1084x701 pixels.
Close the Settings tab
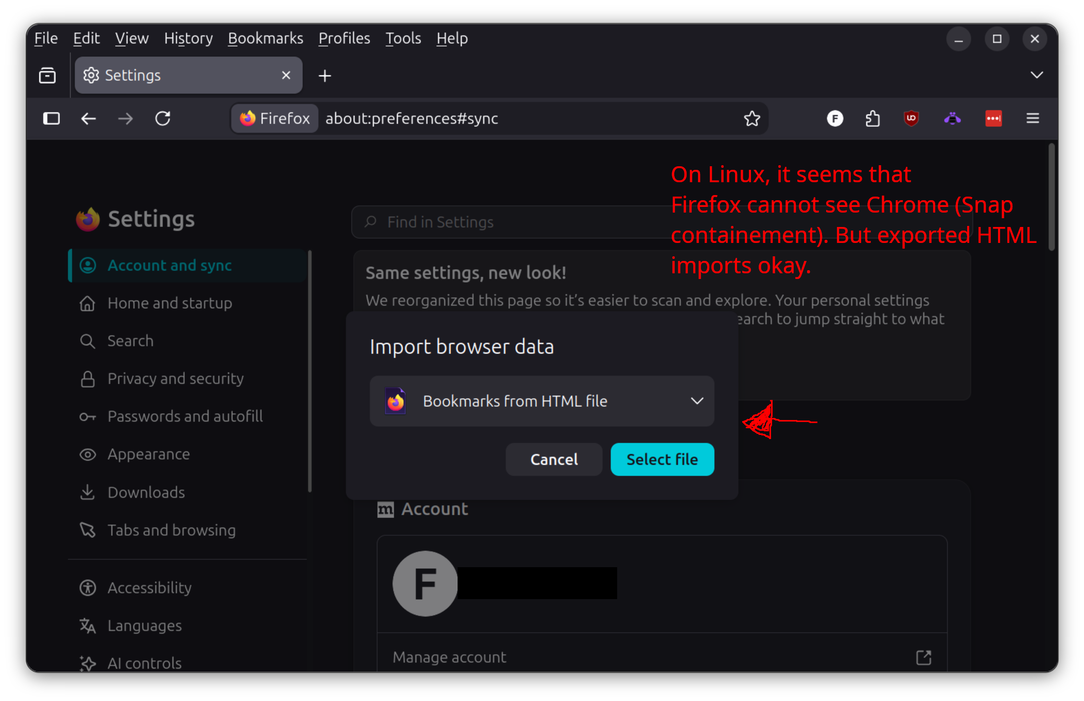tap(286, 76)
